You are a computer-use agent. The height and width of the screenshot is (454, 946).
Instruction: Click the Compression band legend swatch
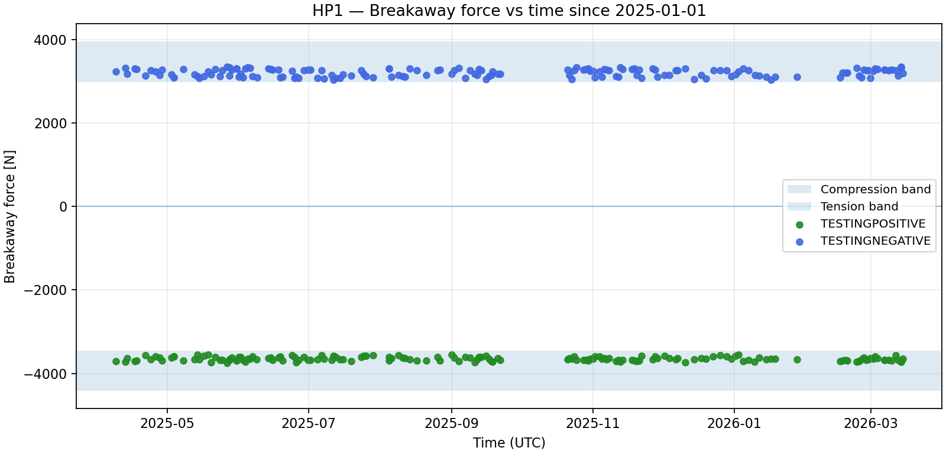click(x=799, y=189)
